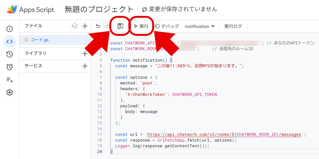Open the Executions list icon
This screenshot has height=159, width=319.
pos(10,80)
